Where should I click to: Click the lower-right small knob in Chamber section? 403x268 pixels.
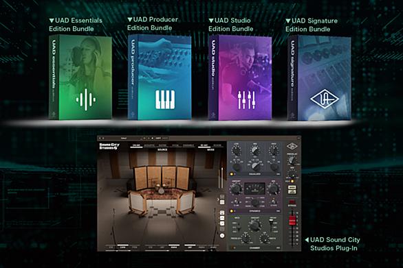pos(264,239)
